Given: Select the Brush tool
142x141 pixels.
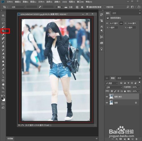Looking at the screenshot, I should 3,42.
